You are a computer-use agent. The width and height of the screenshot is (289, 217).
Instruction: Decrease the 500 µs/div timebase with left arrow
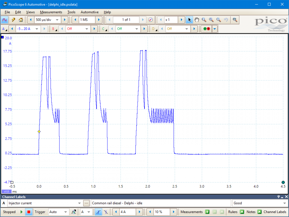pos(31,20)
